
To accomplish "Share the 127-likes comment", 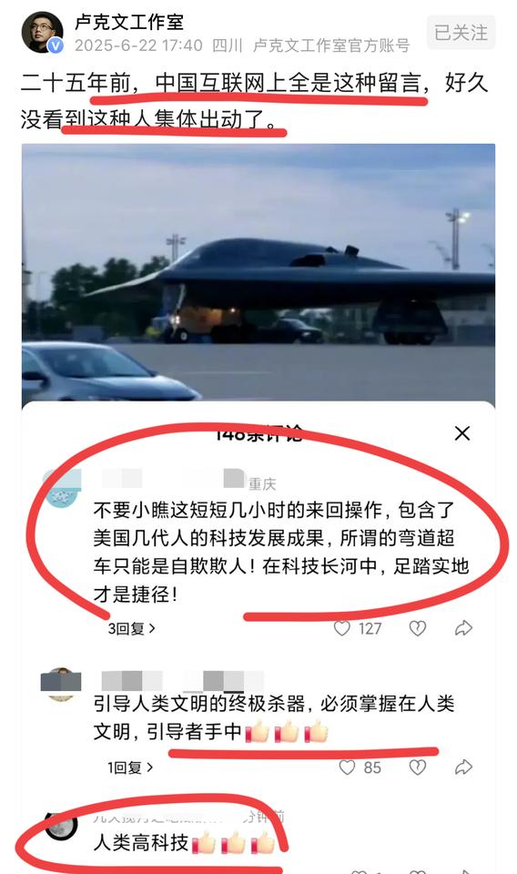I will click(463, 629).
